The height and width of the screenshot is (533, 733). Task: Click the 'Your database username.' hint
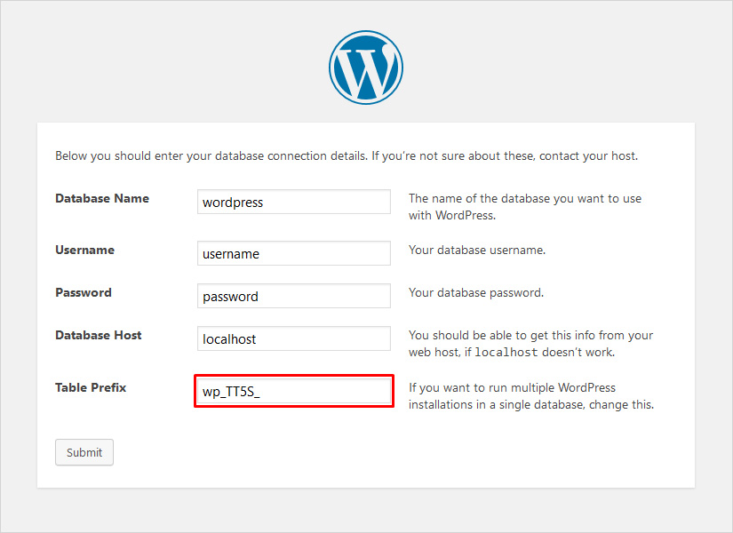point(476,250)
